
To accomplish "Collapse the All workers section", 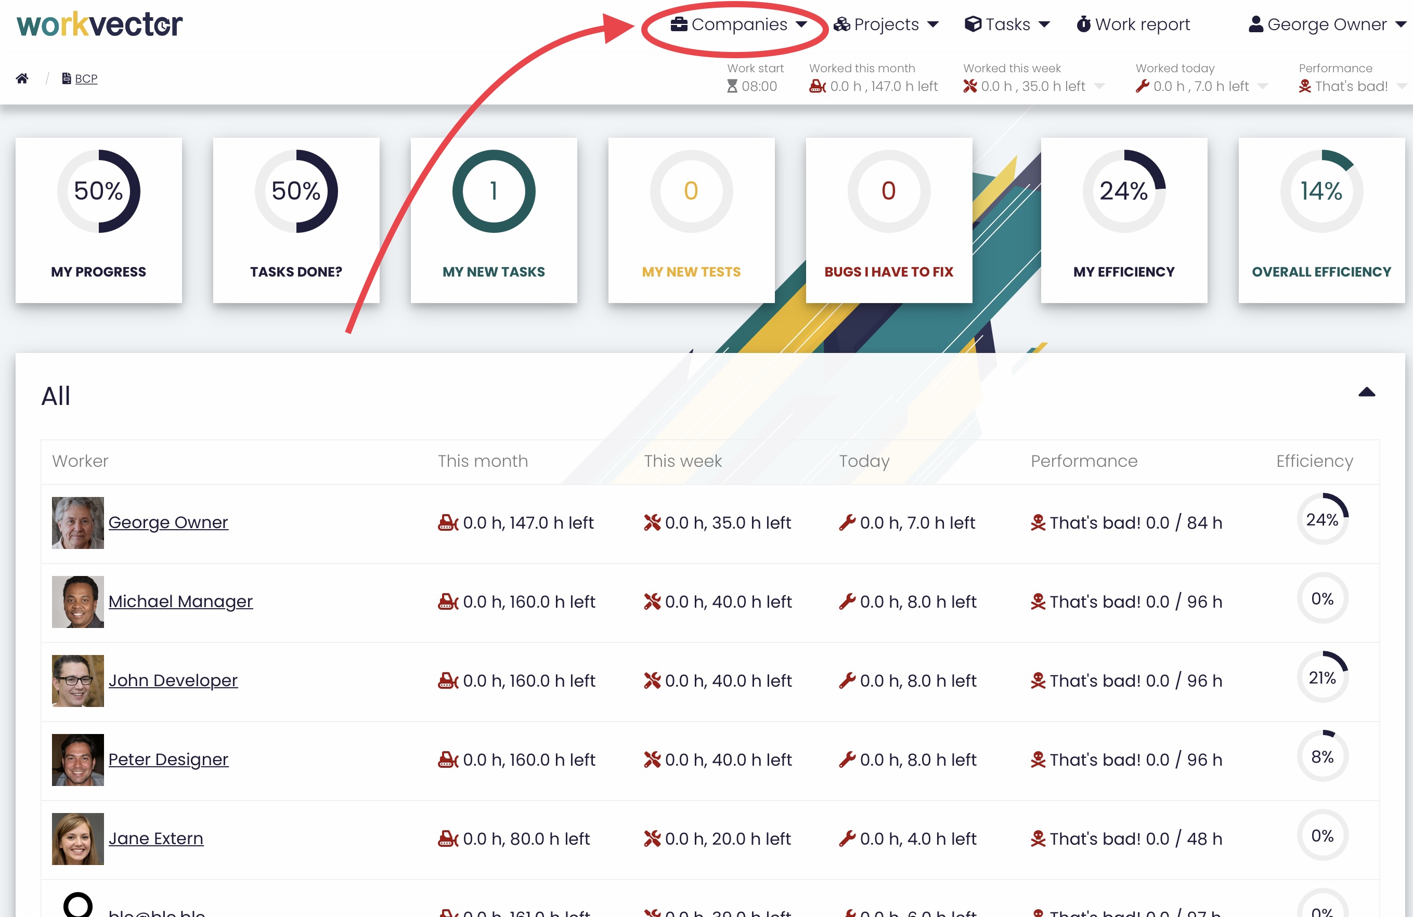I will click(1366, 392).
